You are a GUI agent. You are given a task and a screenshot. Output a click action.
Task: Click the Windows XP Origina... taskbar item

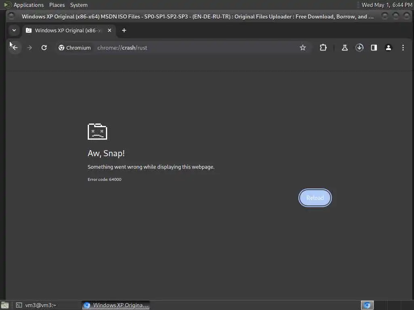pyautogui.click(x=116, y=305)
